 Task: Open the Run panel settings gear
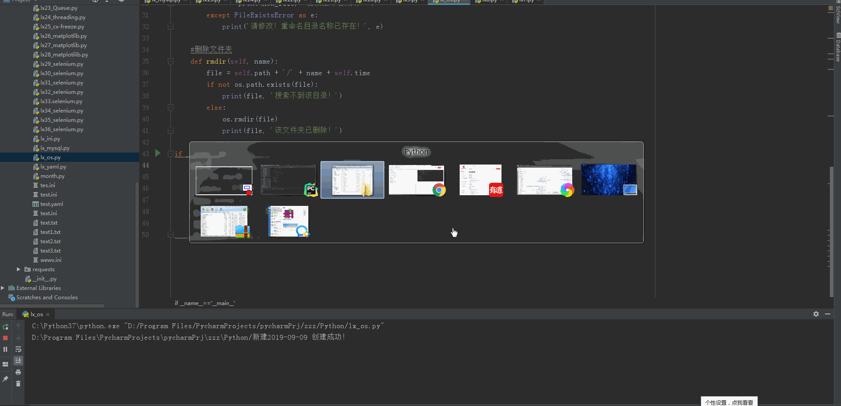click(x=816, y=314)
